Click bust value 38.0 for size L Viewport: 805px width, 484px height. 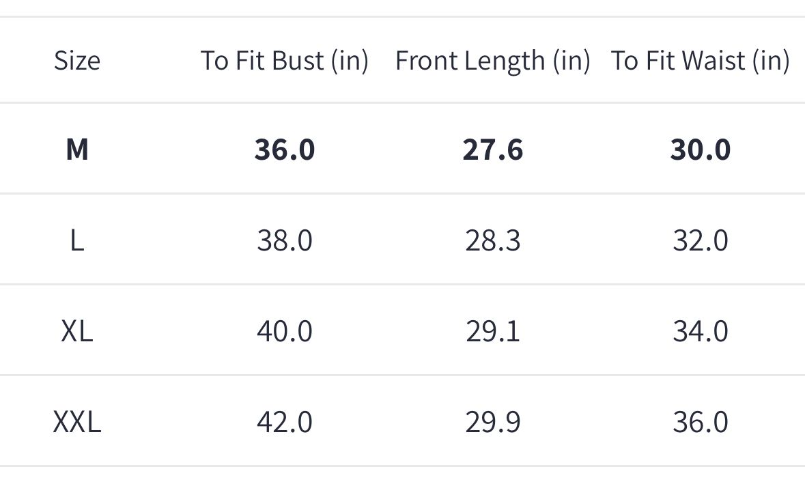click(x=285, y=240)
